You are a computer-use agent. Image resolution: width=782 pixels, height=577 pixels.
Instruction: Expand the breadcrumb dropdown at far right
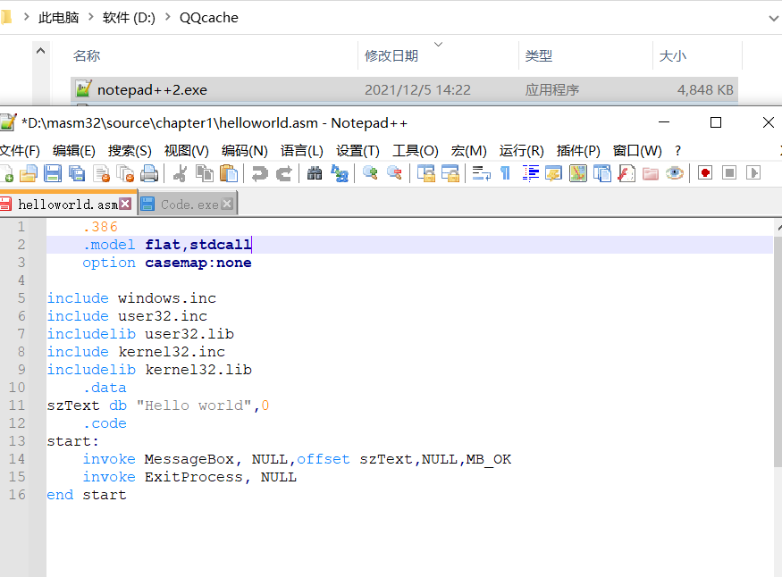[774, 17]
